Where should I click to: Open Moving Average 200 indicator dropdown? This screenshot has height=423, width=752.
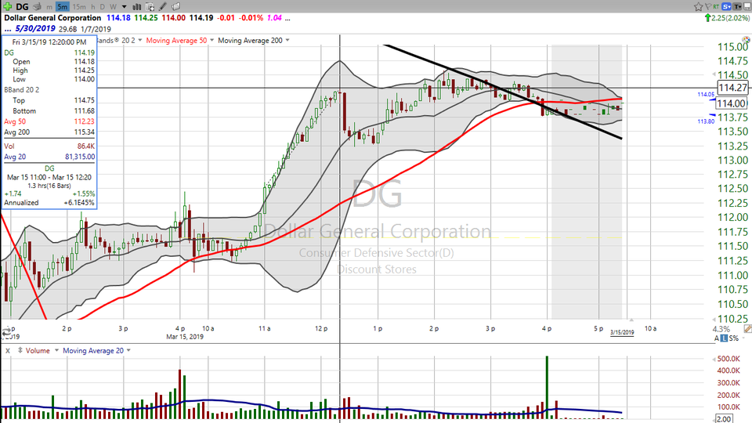click(287, 40)
